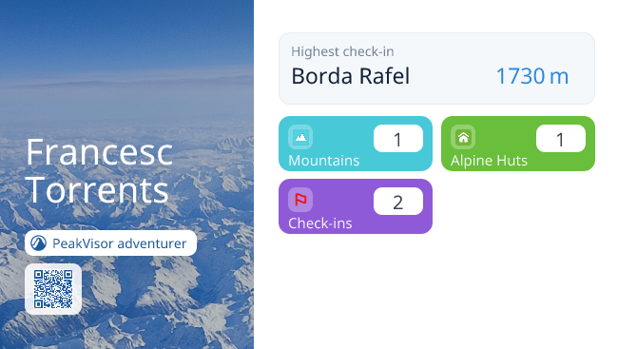Click the Highest check-in label
Viewport: 618px width, 349px height.
coord(342,51)
